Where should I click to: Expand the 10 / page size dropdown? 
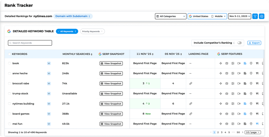point(253,132)
